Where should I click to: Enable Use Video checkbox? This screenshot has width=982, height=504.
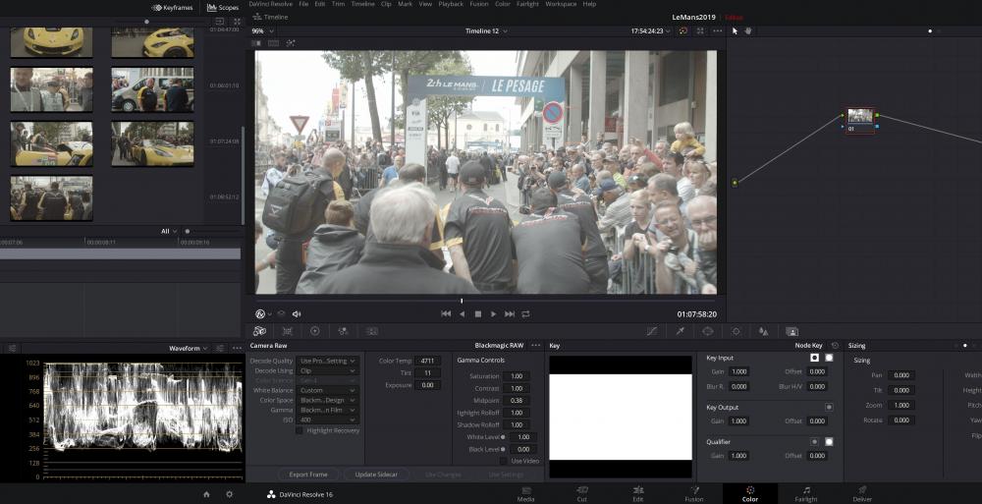pyautogui.click(x=503, y=461)
